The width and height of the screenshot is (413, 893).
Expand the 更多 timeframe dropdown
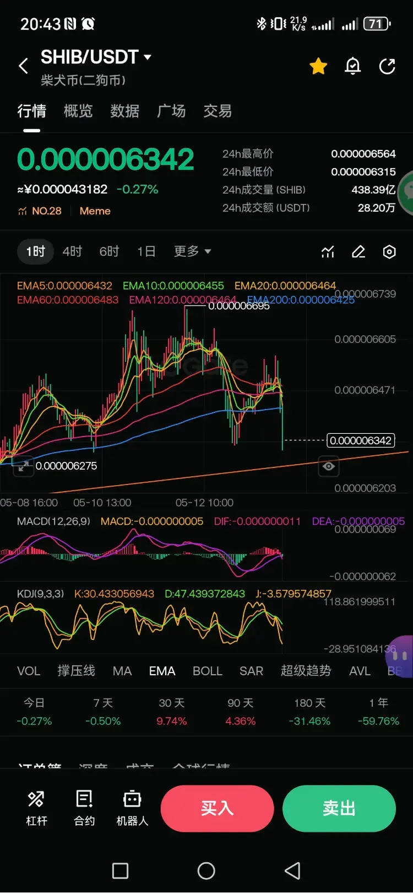click(x=192, y=251)
